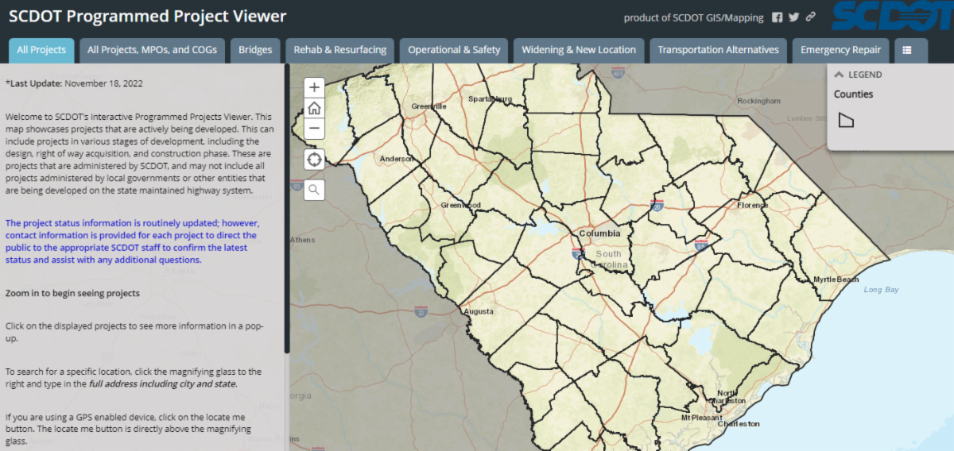Open the Rehab & Resurfacing tab
Screen dimensions: 954x451
pos(339,50)
